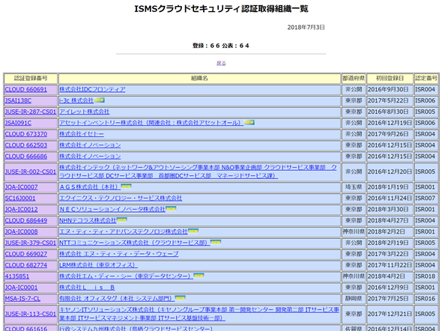This screenshot has width=442, height=331.
Task: Open registration number CLOUD 673370
Action: coord(26,134)
